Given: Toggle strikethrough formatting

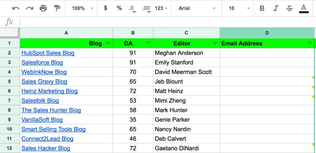Looking at the screenshot, I should coord(289,8).
